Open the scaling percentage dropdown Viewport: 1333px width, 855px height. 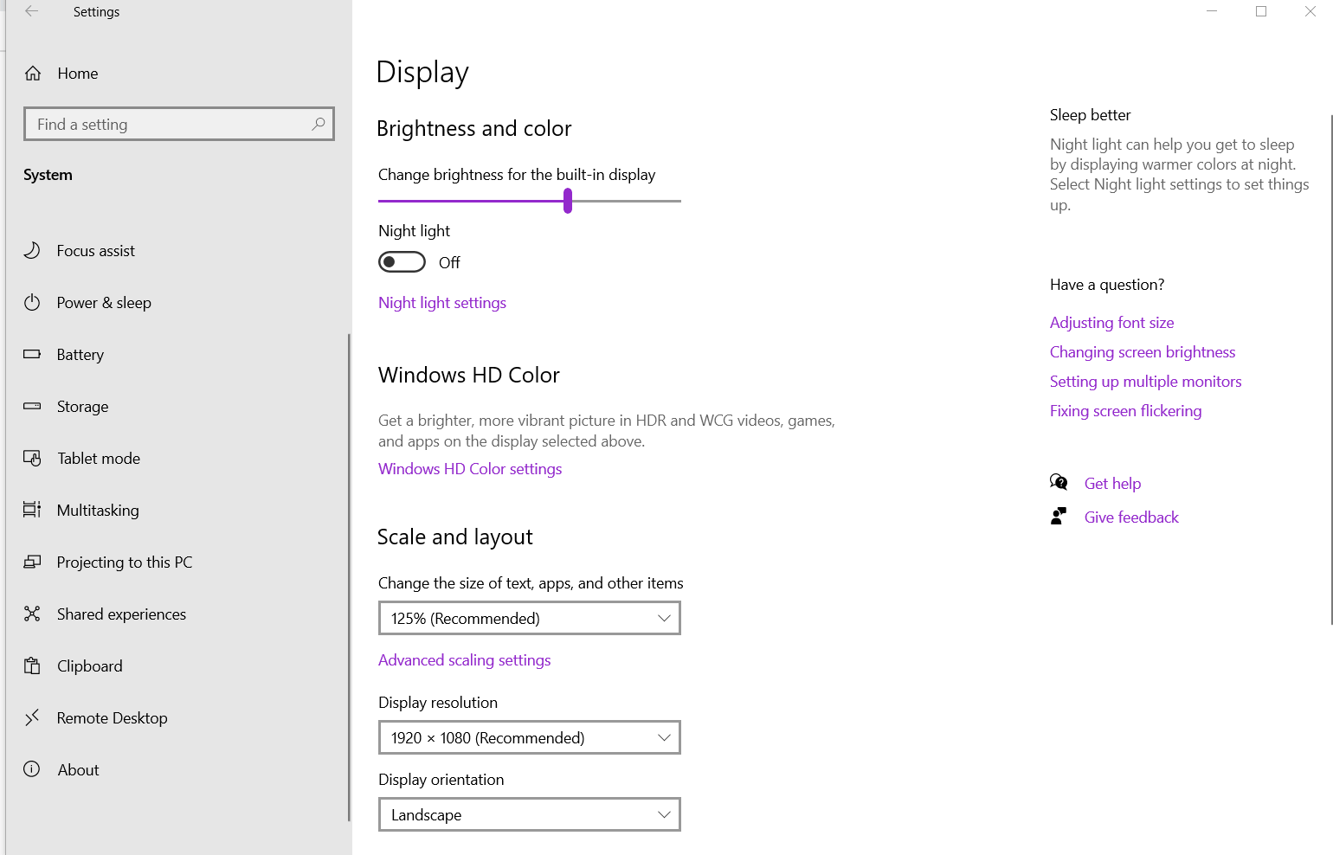pyautogui.click(x=530, y=618)
